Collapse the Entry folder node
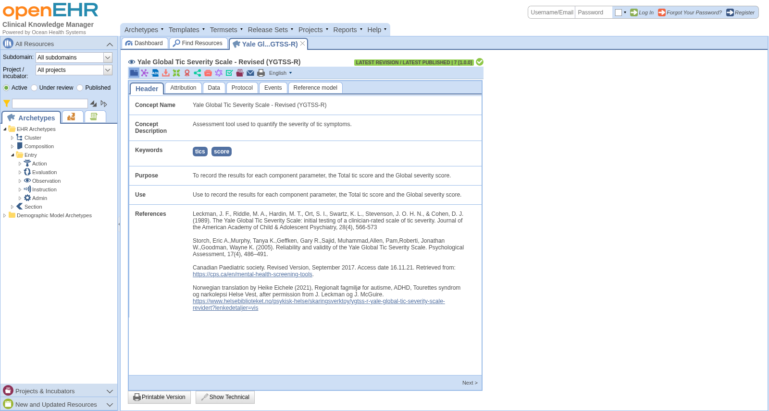Screen dimensions: 769x411 tap(12, 155)
